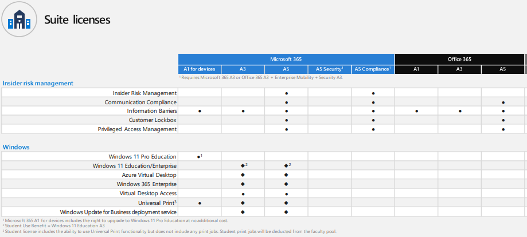Select the Windows 11 Education/Enterprise row label
527x237 pixels.
(134, 166)
